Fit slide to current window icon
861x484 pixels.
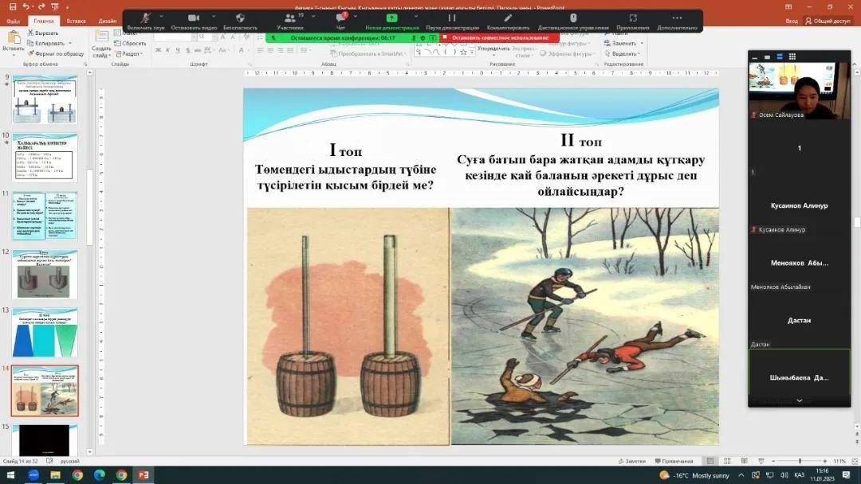pyautogui.click(x=855, y=462)
